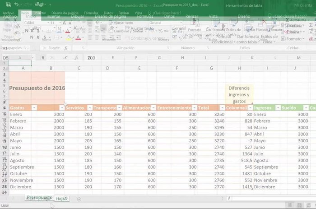
Task: Select Entretenimiento cell in Marzo row
Action: [177, 127]
